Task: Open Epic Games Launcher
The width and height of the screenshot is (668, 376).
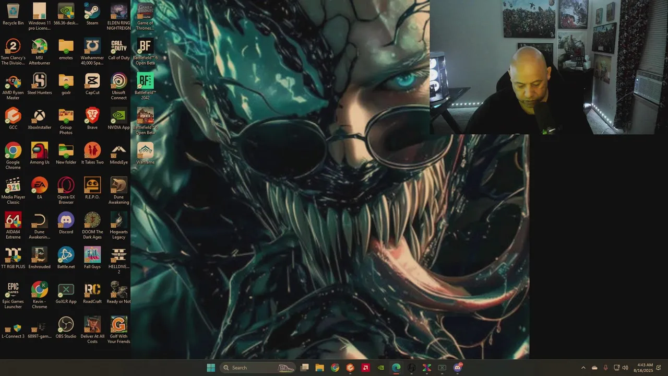Action: (x=13, y=296)
